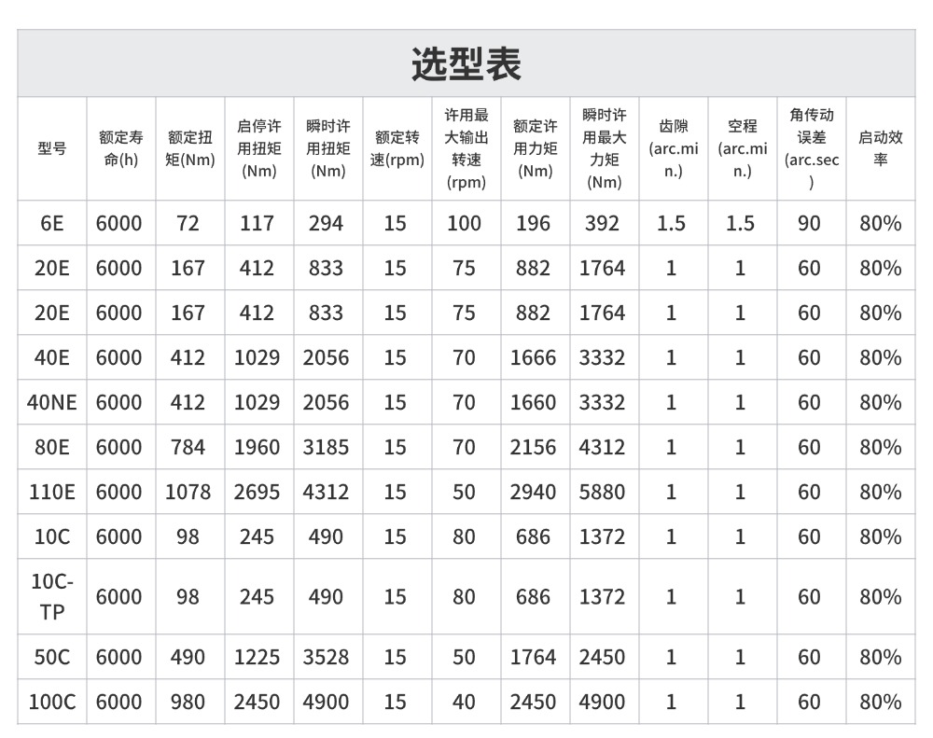This screenshot has height=738, width=933.
Task: Select the 40NE model row label
Action: tap(51, 402)
